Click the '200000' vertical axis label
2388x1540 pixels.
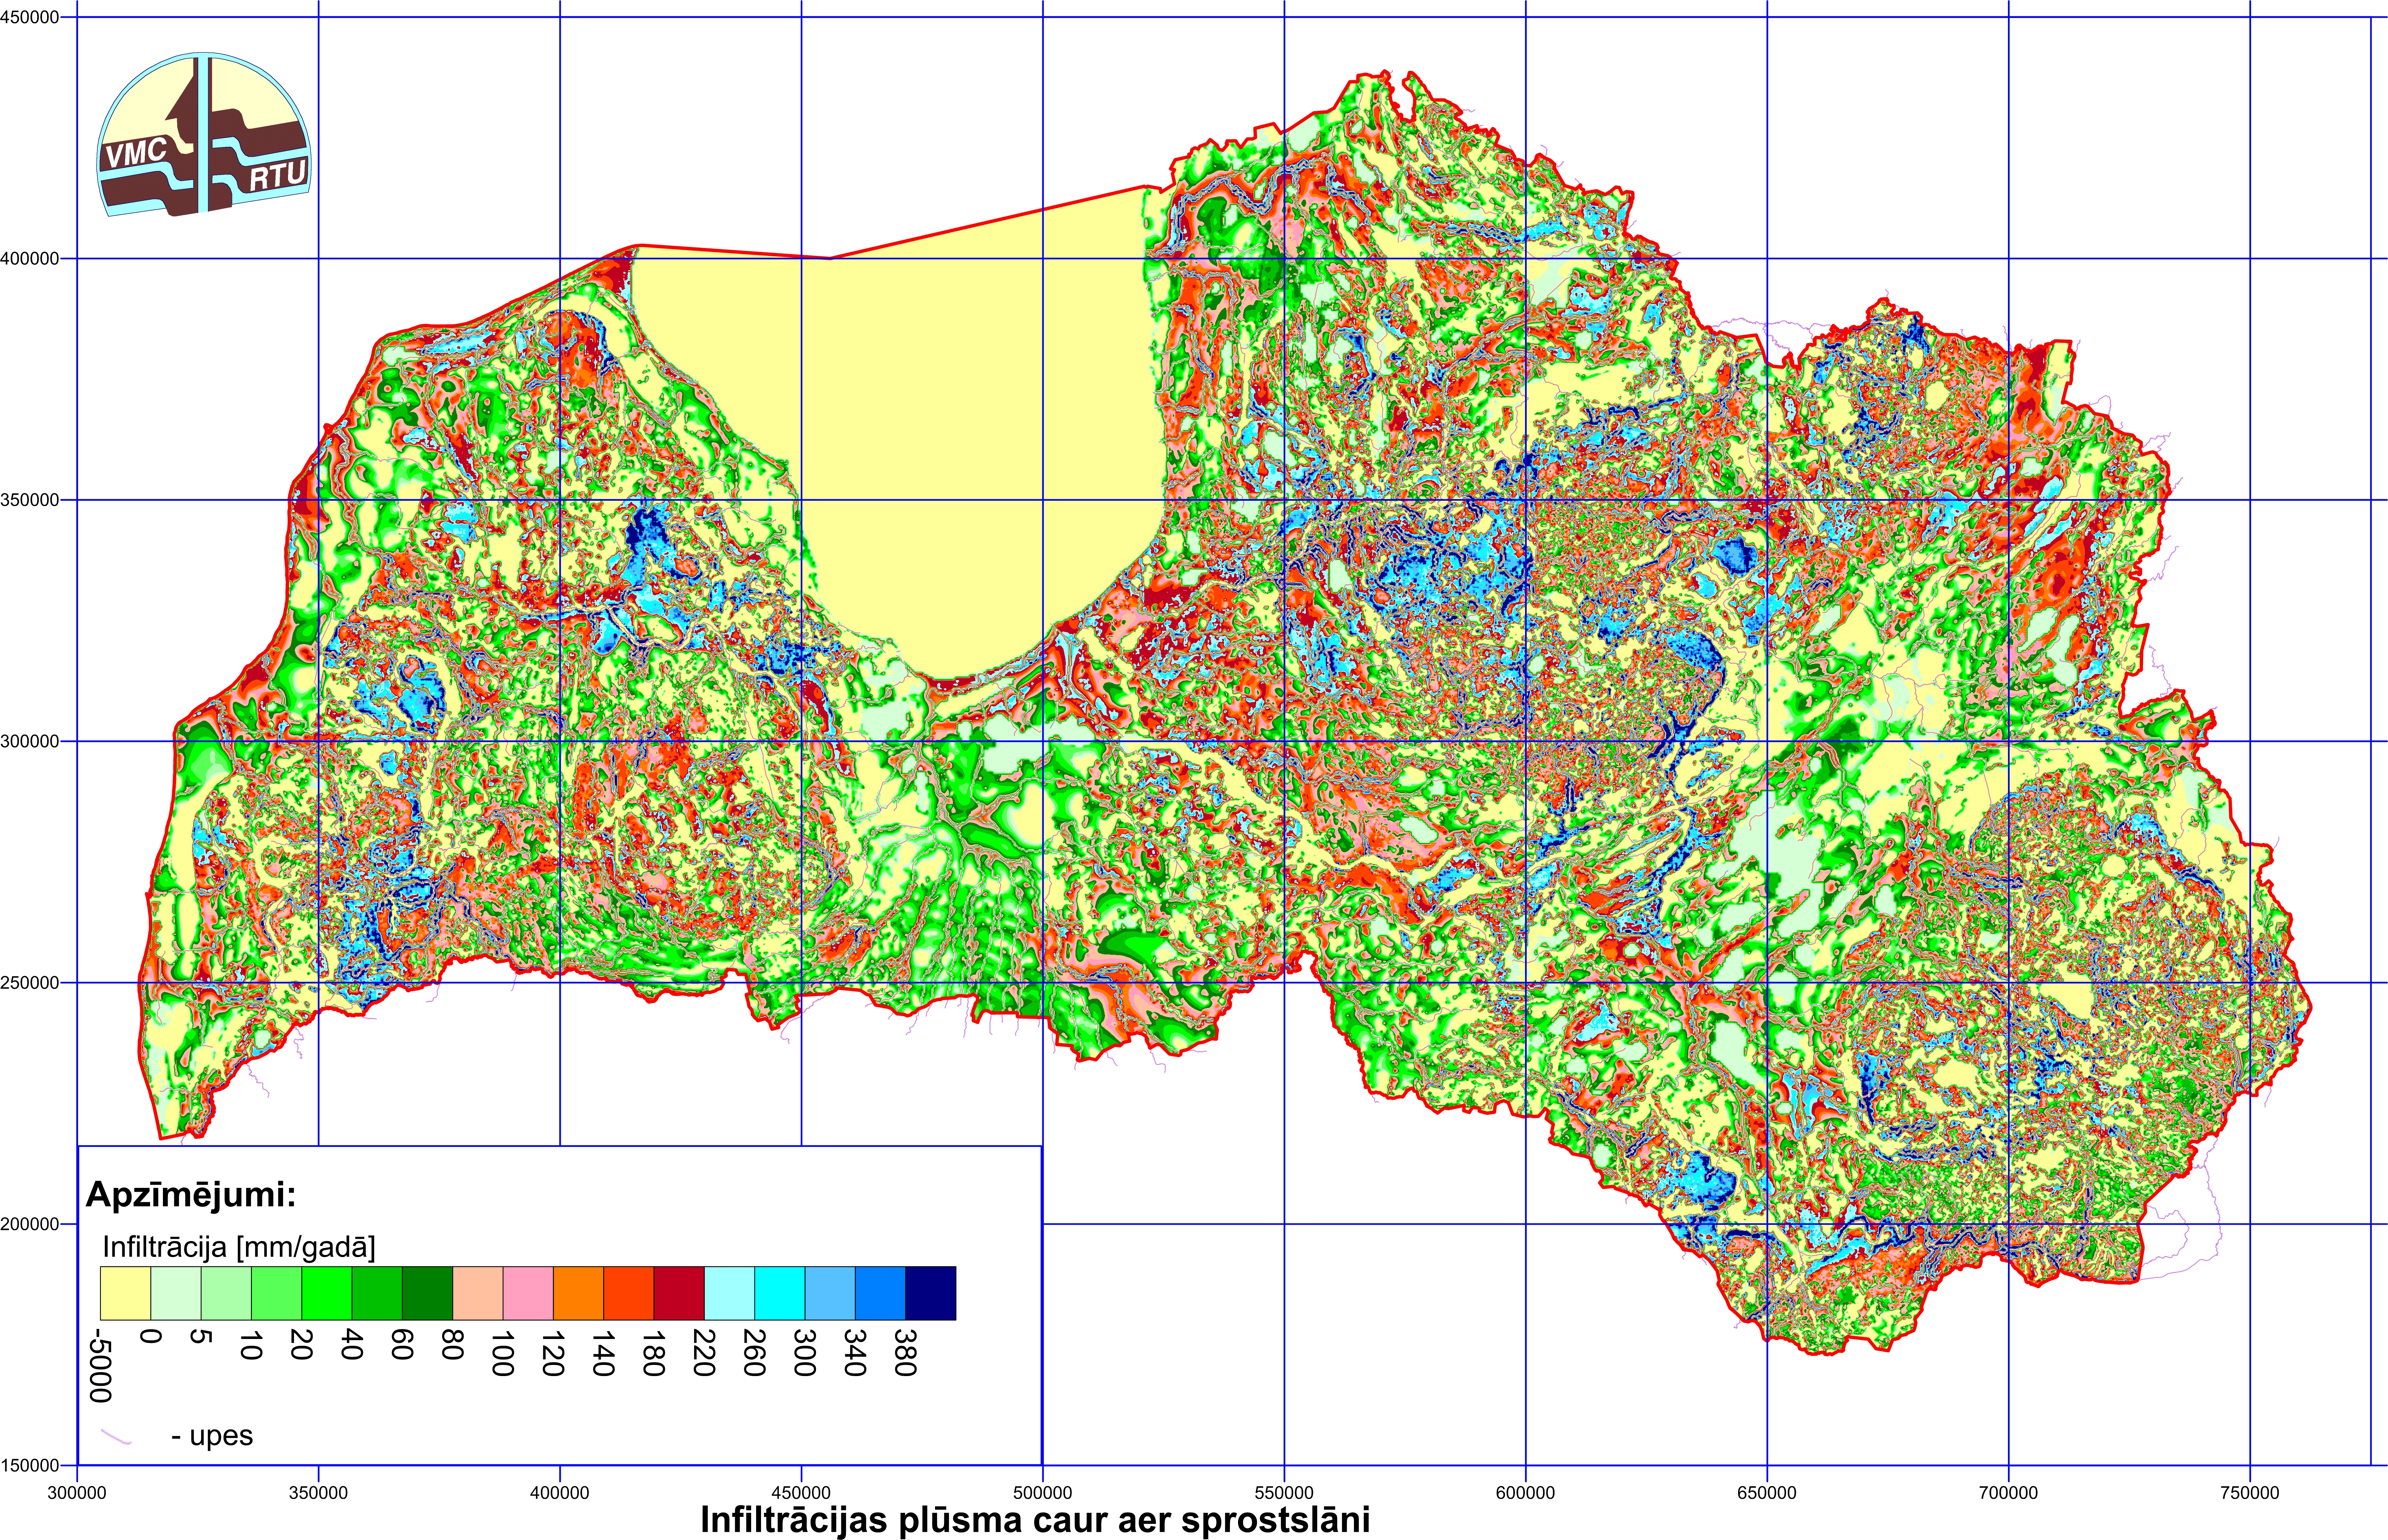tap(30, 1224)
